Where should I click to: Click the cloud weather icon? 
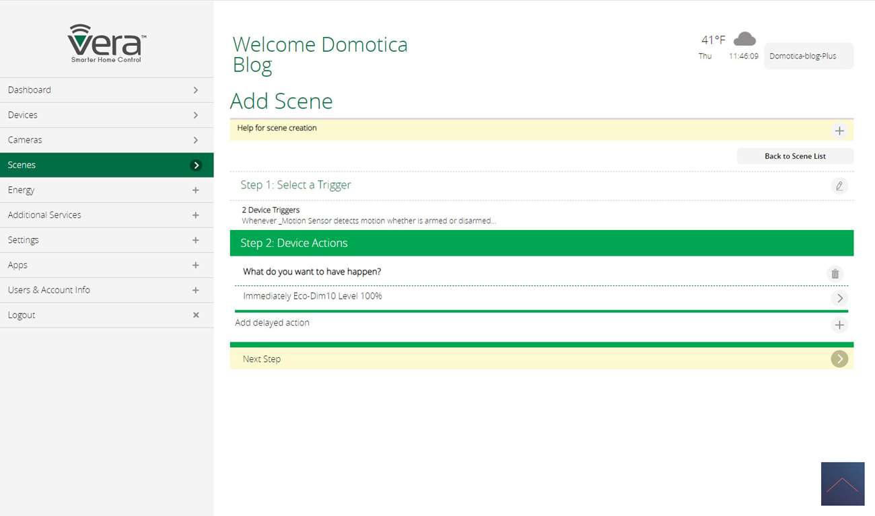tap(744, 39)
